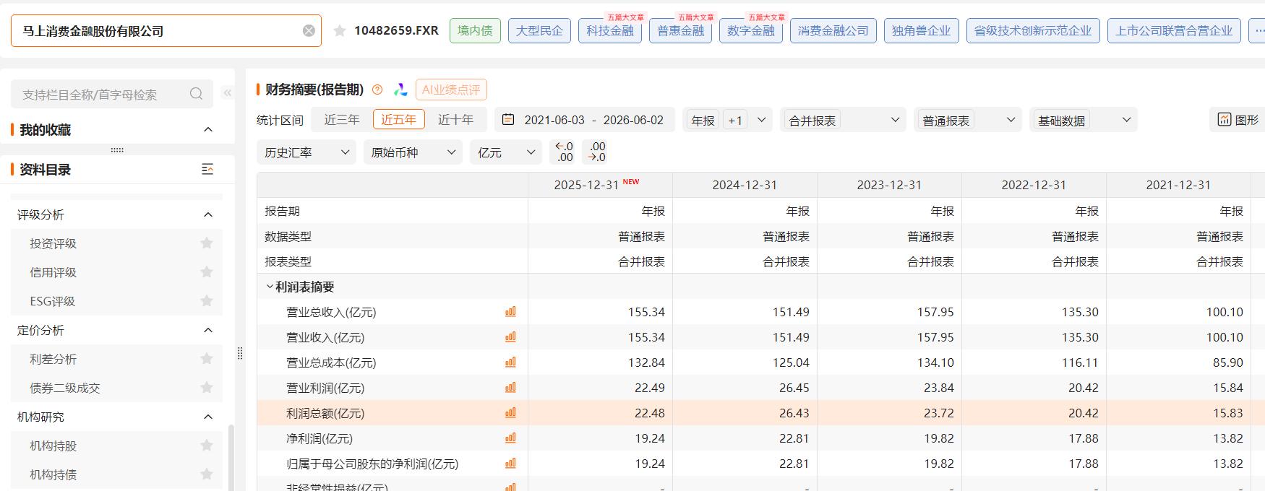The height and width of the screenshot is (491, 1265).
Task: Click the colorful AI logo icon
Action: (x=400, y=90)
